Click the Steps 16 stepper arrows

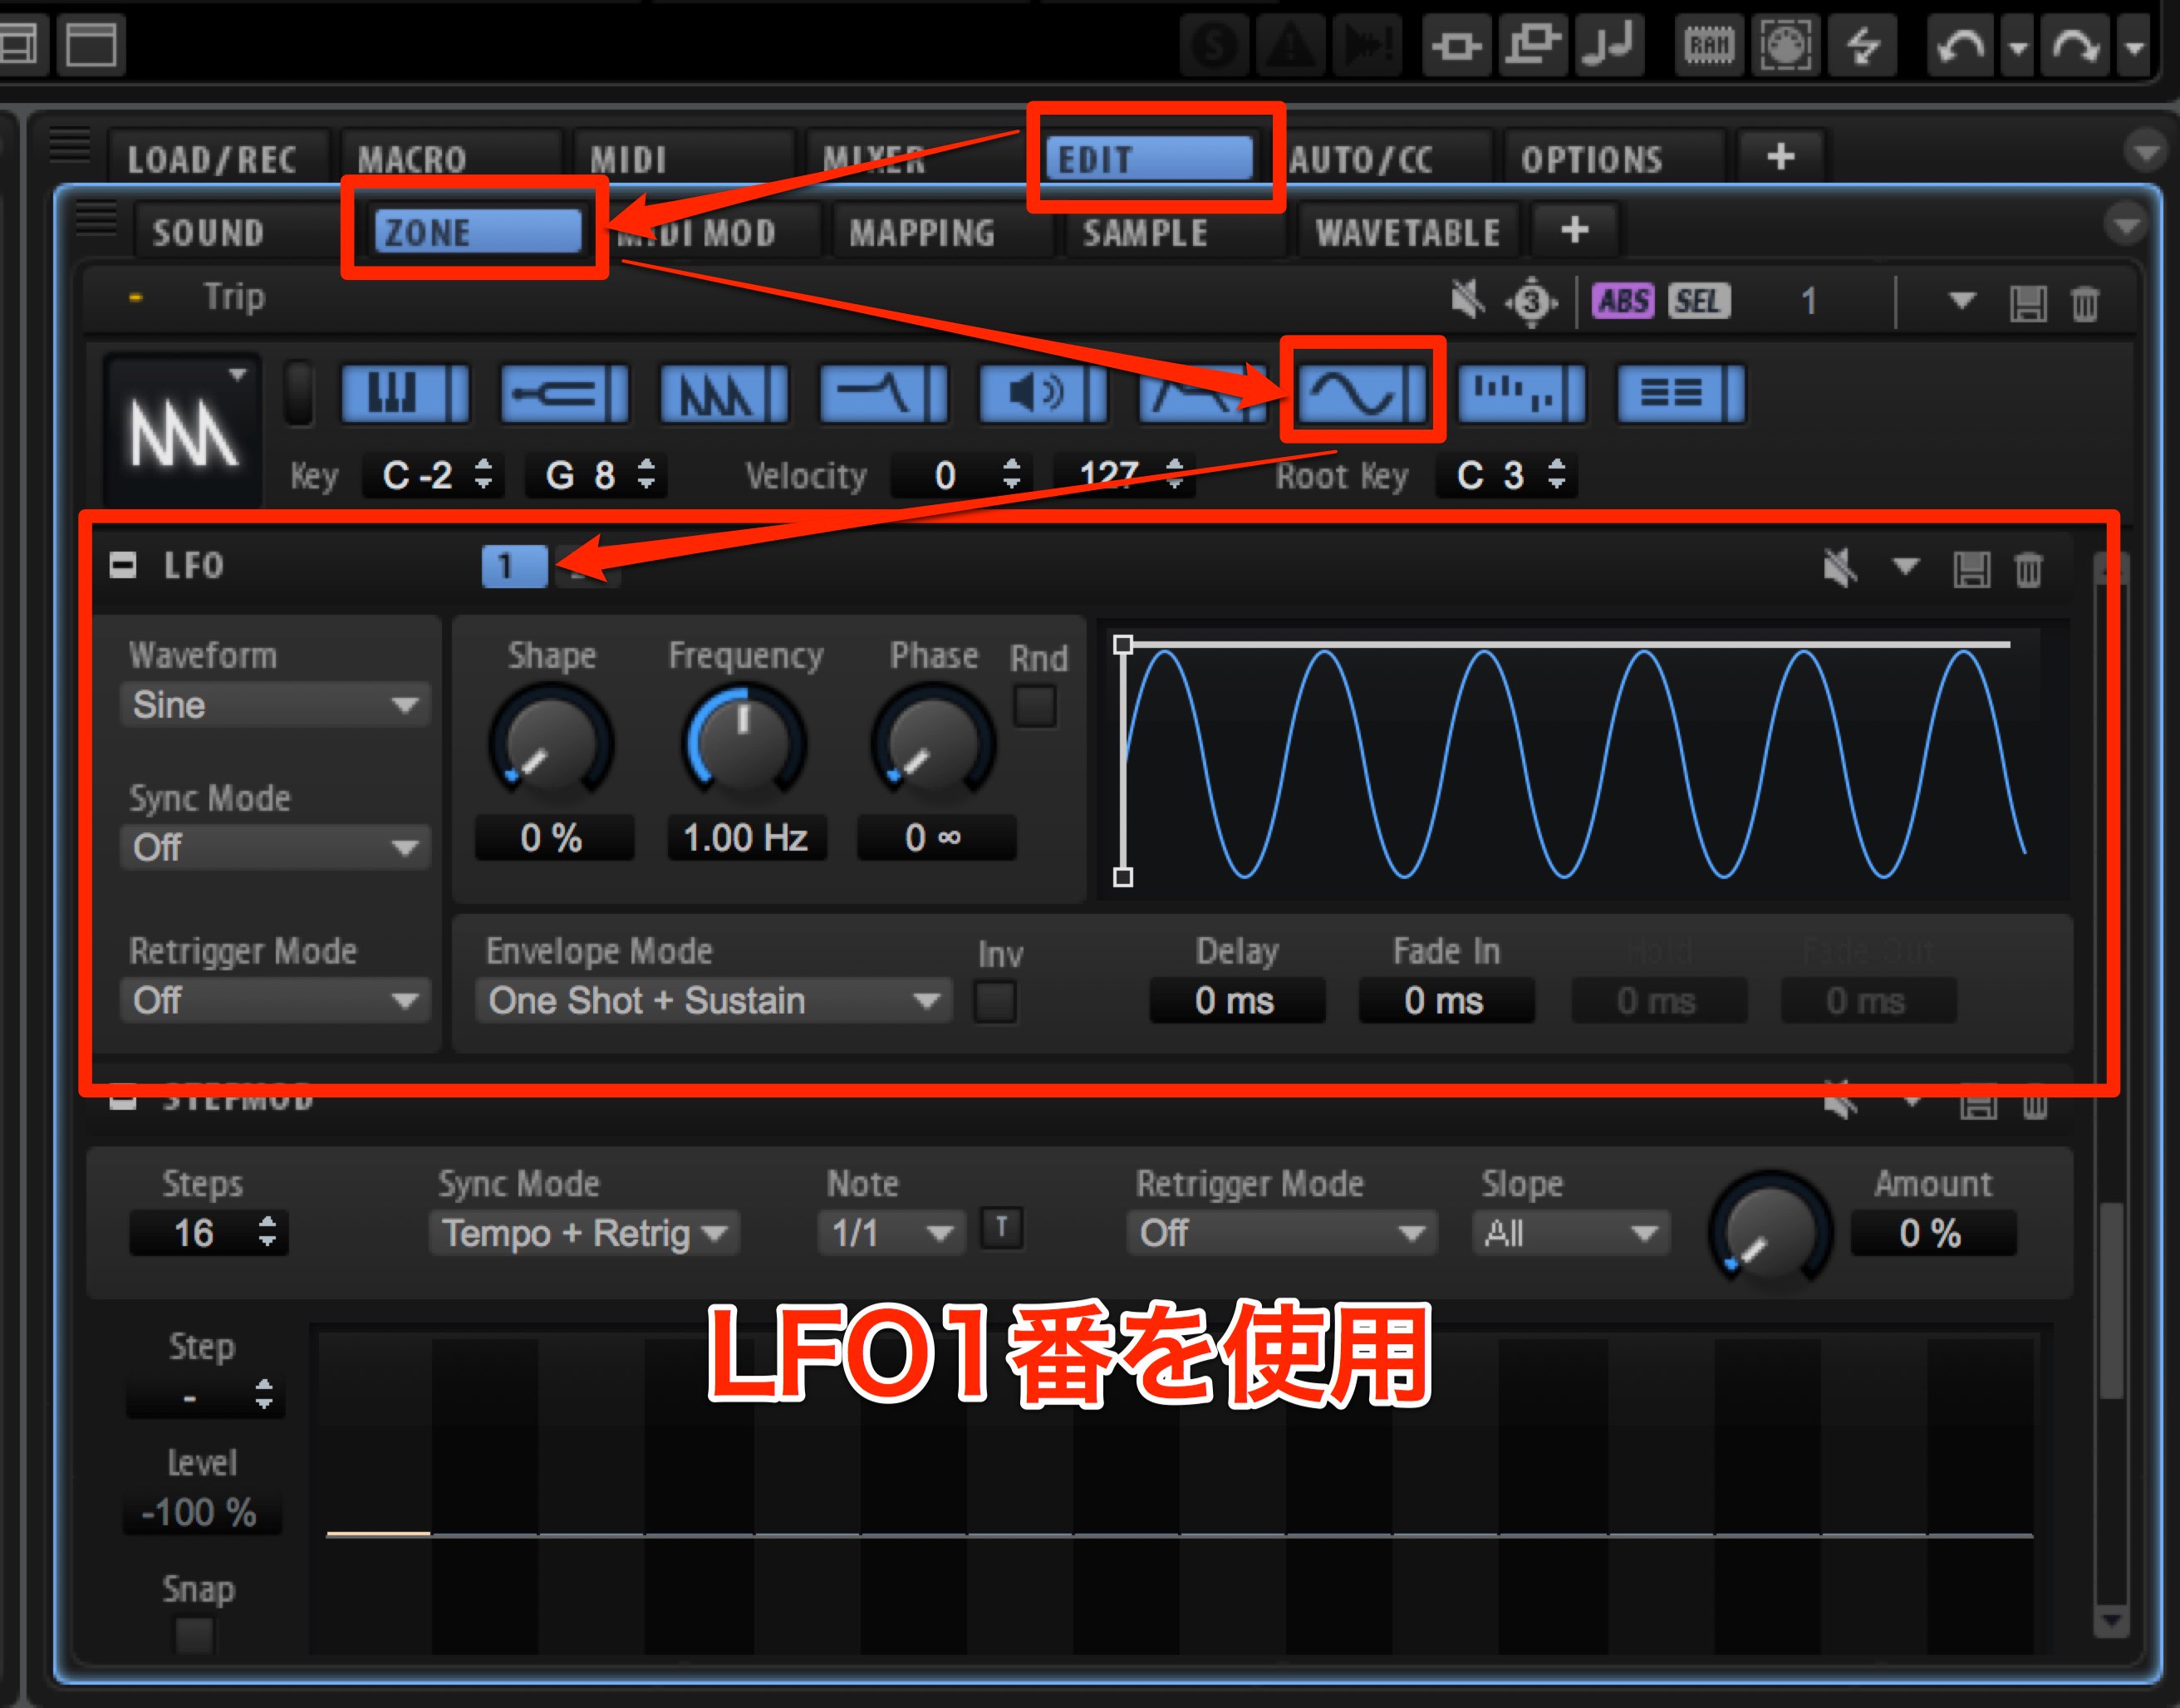point(266,1232)
